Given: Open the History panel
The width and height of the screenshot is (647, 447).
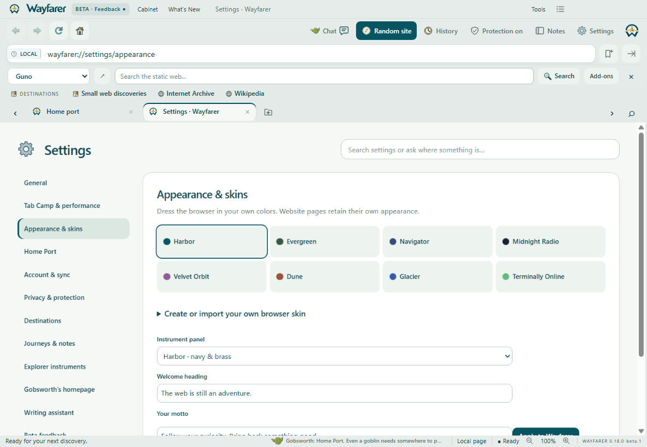Looking at the screenshot, I should point(441,31).
